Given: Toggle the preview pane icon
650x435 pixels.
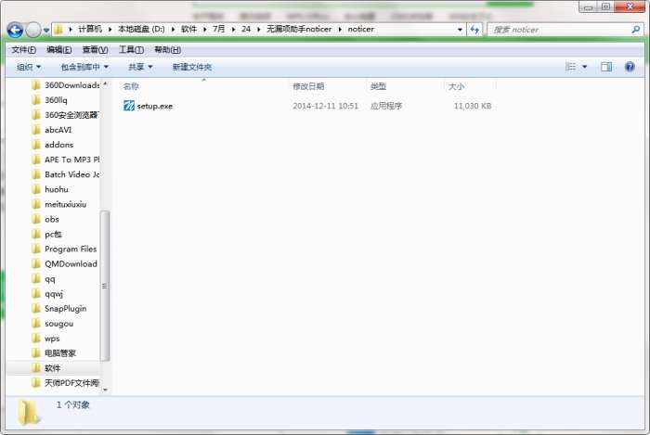Looking at the screenshot, I should (x=606, y=67).
